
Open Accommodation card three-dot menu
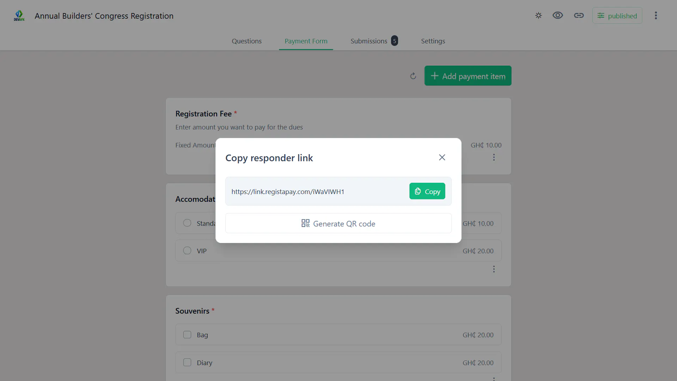point(494,269)
